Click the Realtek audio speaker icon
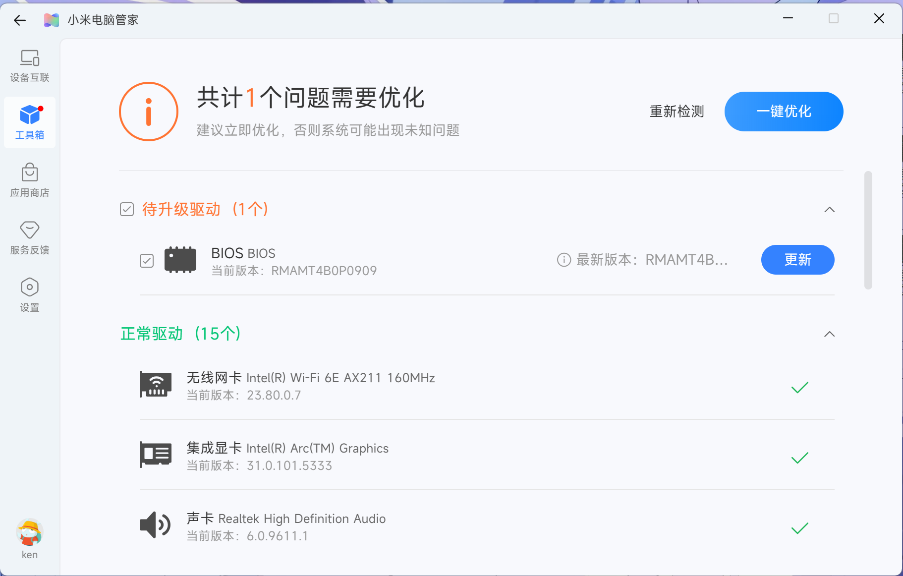The width and height of the screenshot is (903, 576). (155, 525)
